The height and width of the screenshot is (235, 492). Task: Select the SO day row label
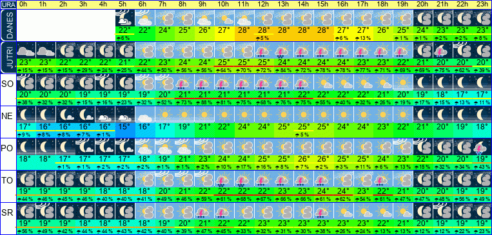[x=8, y=84]
